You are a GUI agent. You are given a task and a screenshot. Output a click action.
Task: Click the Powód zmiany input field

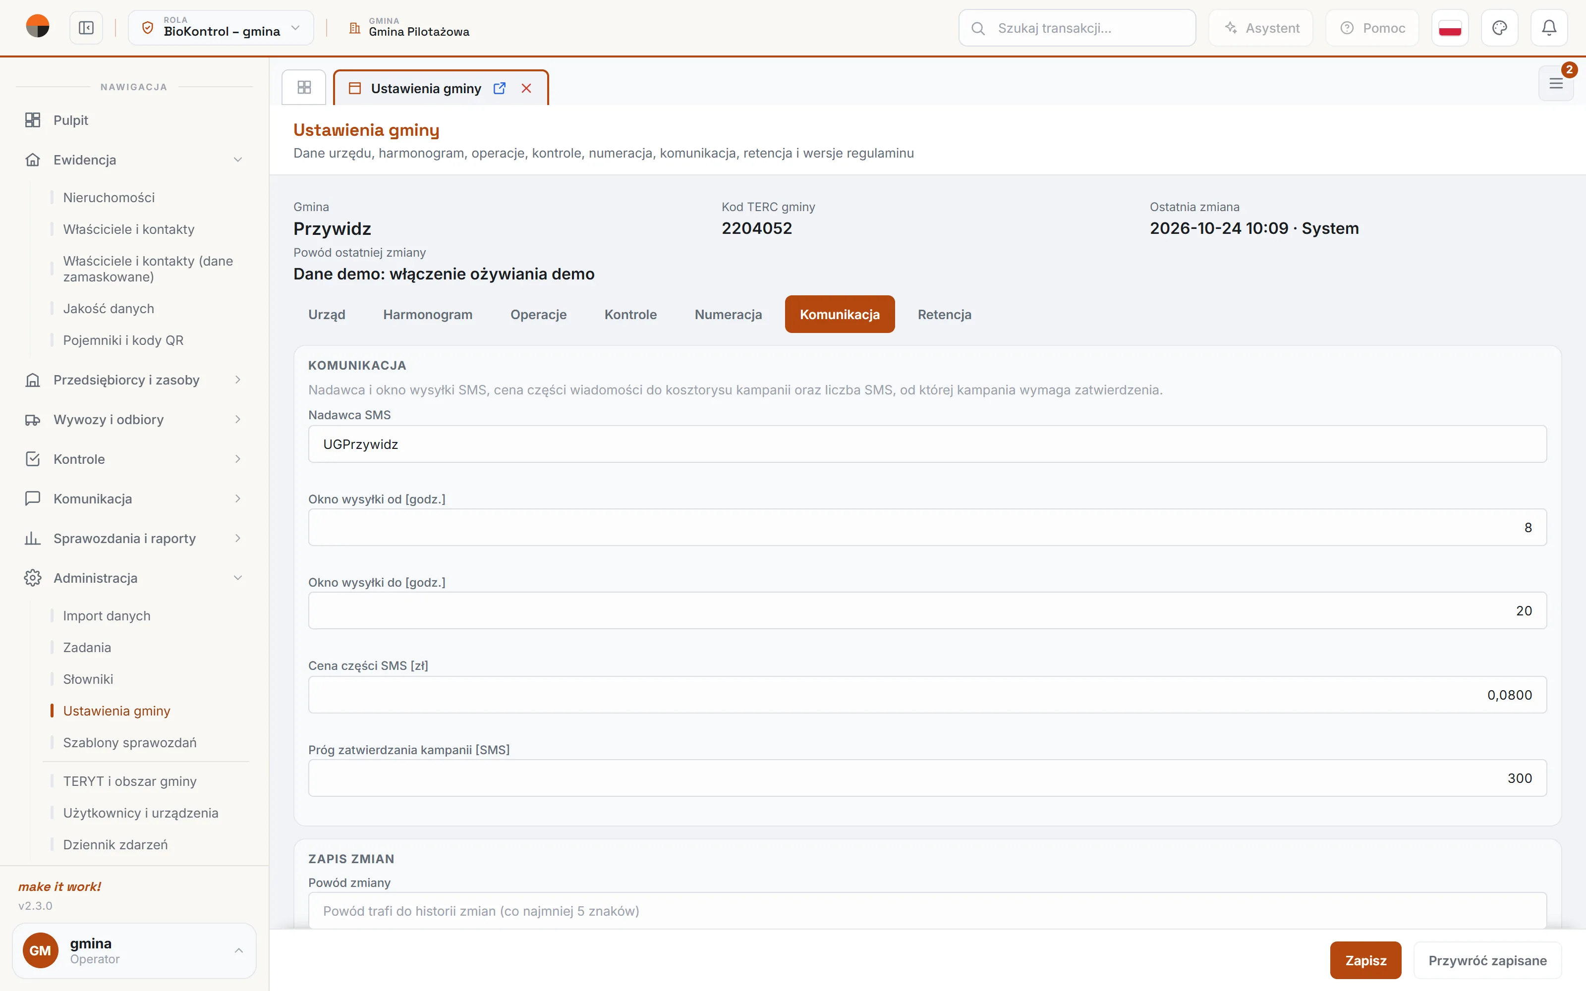(x=927, y=911)
